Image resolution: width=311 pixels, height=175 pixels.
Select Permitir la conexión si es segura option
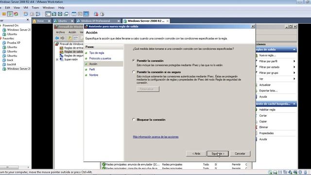pyautogui.click(x=134, y=72)
